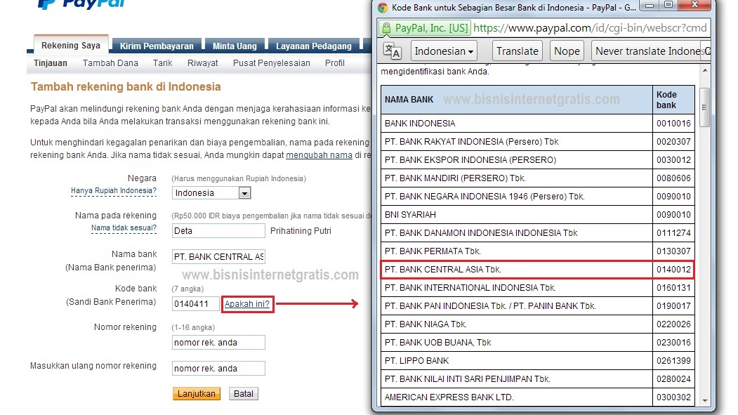Open the Negara Indonesia dropdown

(211, 193)
